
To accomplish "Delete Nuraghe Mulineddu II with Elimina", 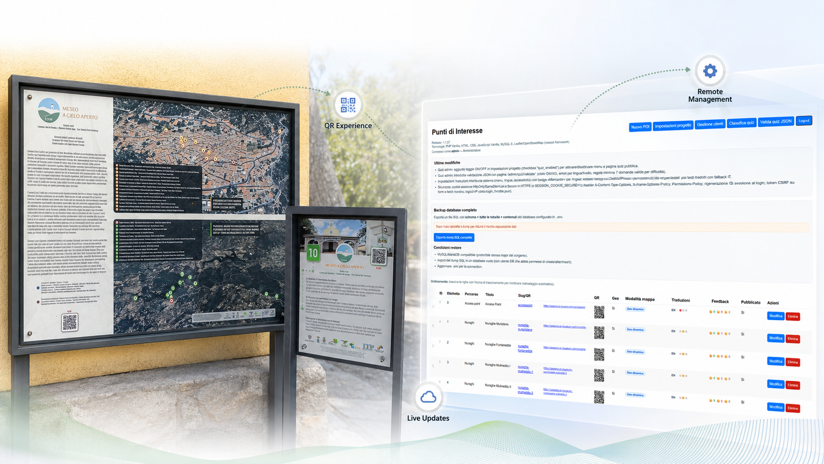I will click(792, 408).
